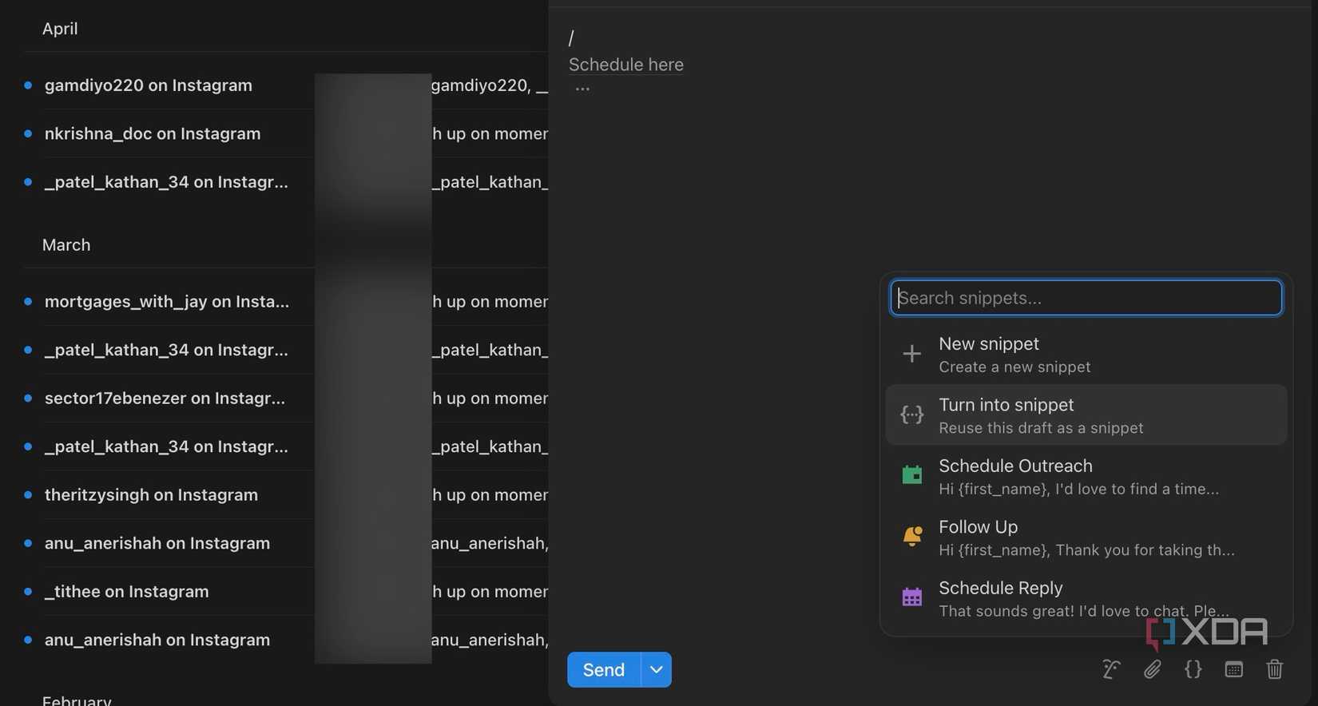Click the calendar icon in compose toolbar

1233,669
